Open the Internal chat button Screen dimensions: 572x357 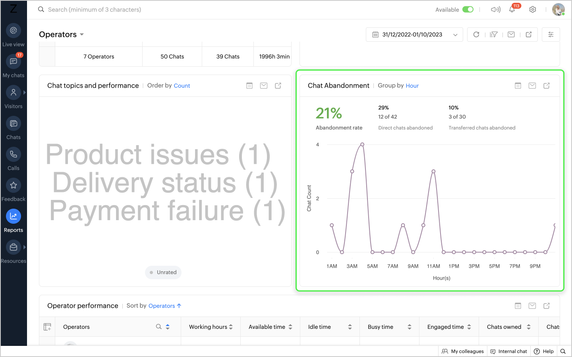(509, 351)
